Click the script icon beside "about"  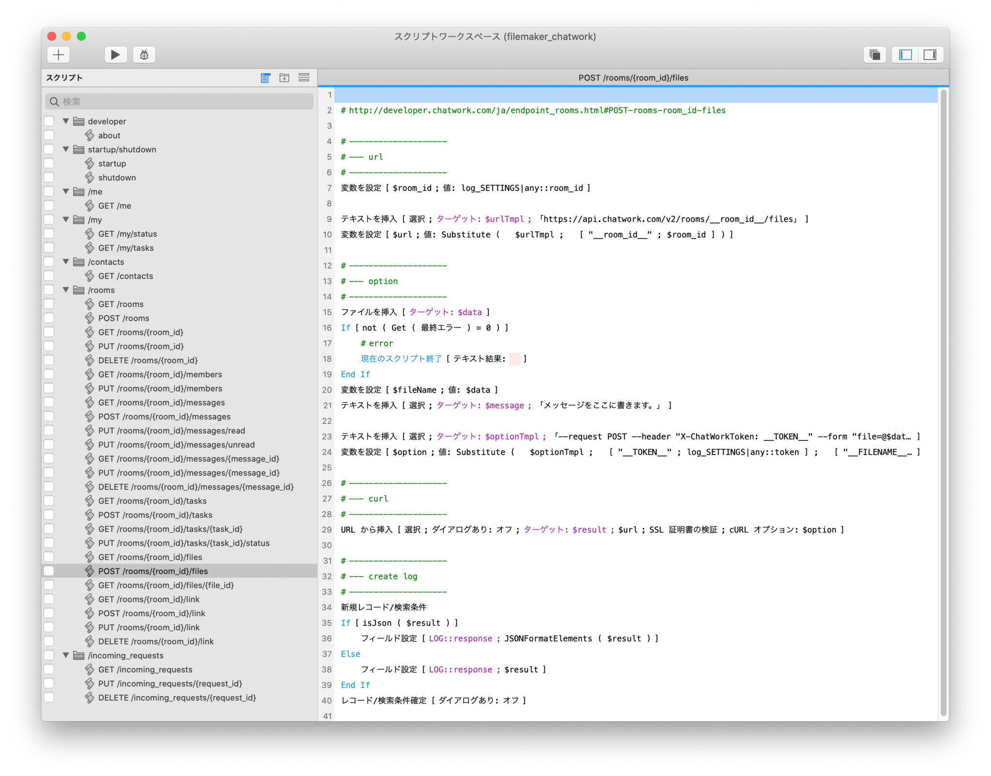(90, 136)
